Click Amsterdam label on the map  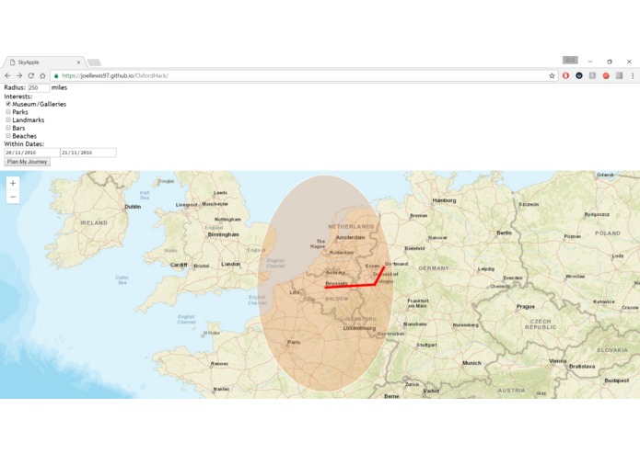[x=350, y=237]
